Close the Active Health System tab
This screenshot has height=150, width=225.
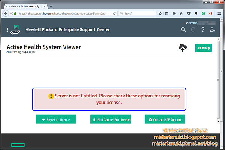click(44, 6)
